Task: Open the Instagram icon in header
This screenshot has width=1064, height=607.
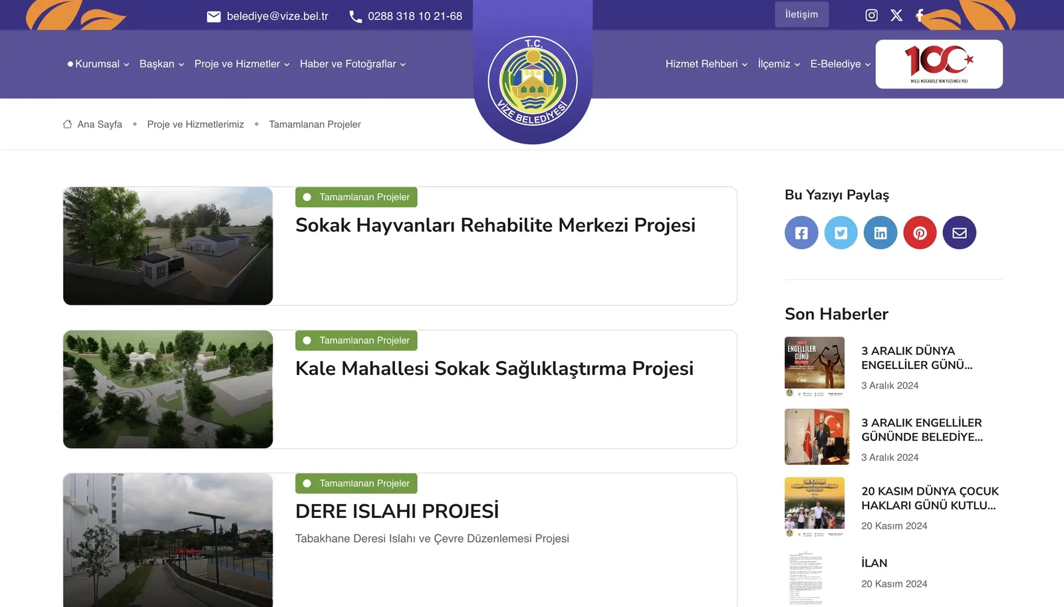Action: [871, 15]
